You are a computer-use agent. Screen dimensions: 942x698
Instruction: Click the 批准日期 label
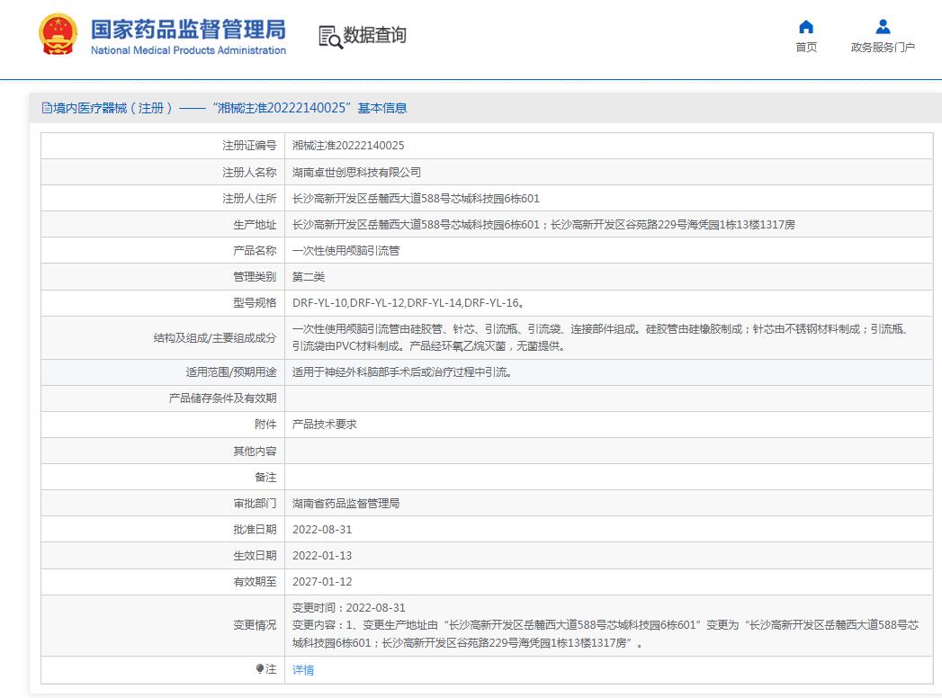255,530
